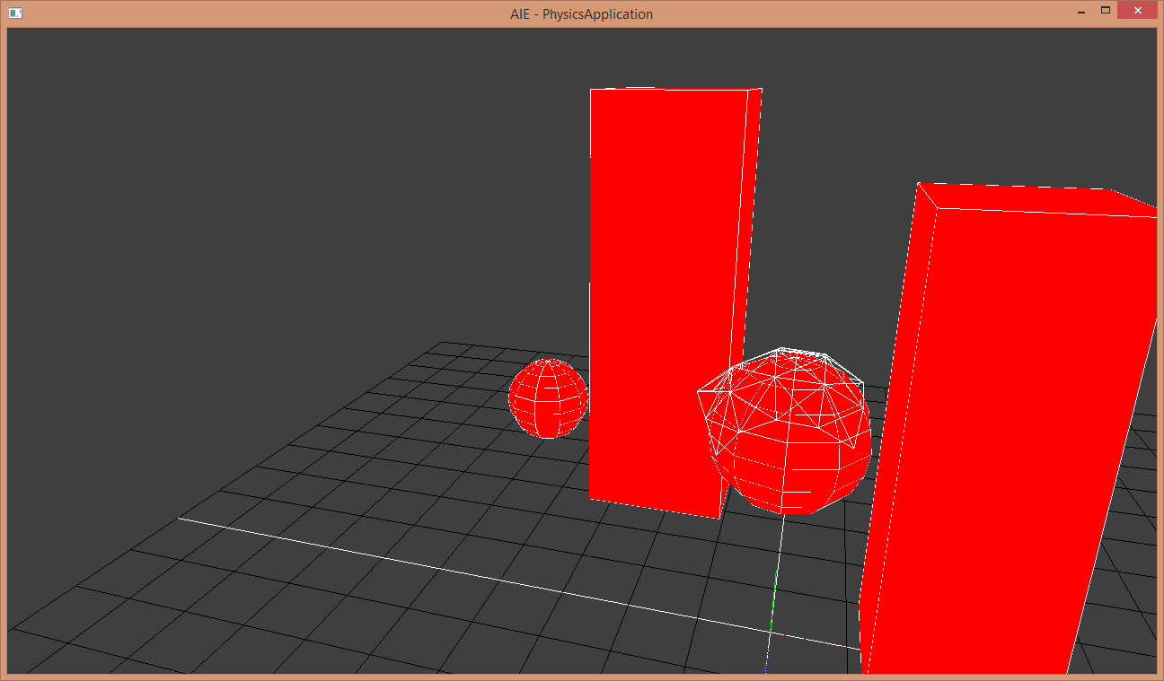1164x681 pixels.
Task: Select the large red box on the right
Action: pyautogui.click(x=1006, y=431)
